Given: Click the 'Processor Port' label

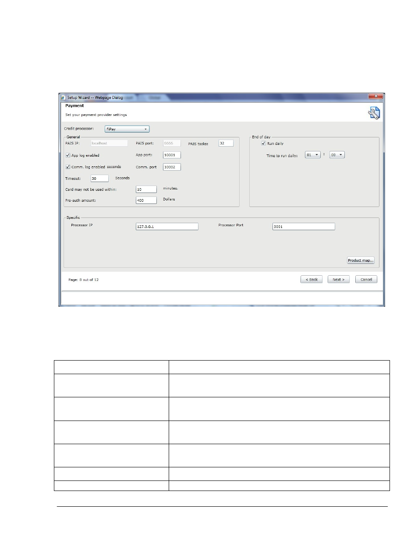Looking at the screenshot, I should (231, 225).
